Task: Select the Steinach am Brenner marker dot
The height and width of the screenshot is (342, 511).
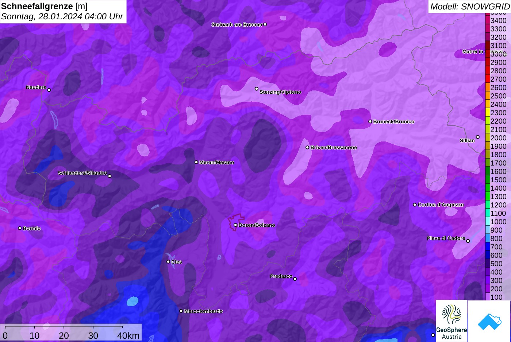Action: (x=265, y=24)
